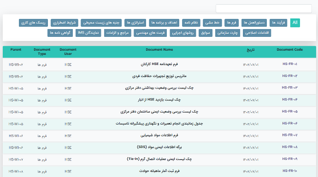Sort by Document Name column header
This screenshot has width=318, height=177.
[x=159, y=50]
